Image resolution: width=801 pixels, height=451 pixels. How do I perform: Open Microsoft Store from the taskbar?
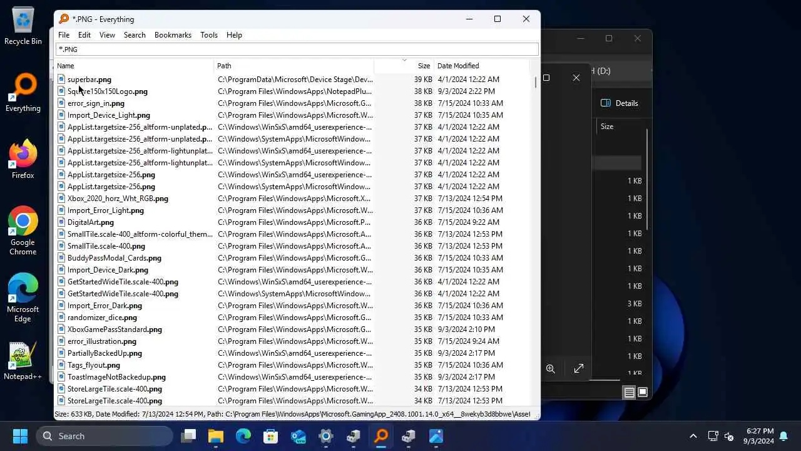pos(271,436)
